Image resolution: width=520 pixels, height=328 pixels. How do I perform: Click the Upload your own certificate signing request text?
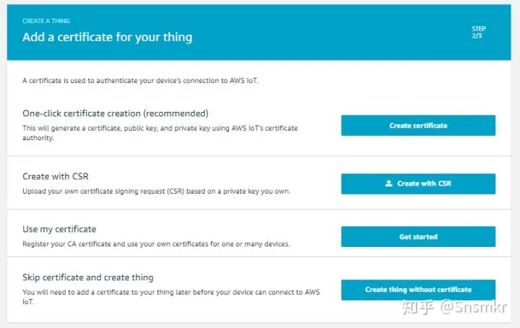click(x=156, y=191)
